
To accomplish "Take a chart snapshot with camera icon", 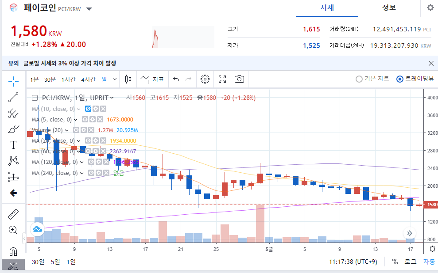I will pyautogui.click(x=240, y=79).
